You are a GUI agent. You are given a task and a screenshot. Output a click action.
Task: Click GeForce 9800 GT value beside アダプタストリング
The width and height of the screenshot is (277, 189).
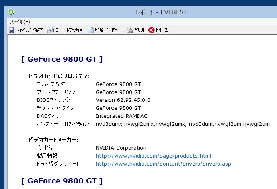click(119, 92)
